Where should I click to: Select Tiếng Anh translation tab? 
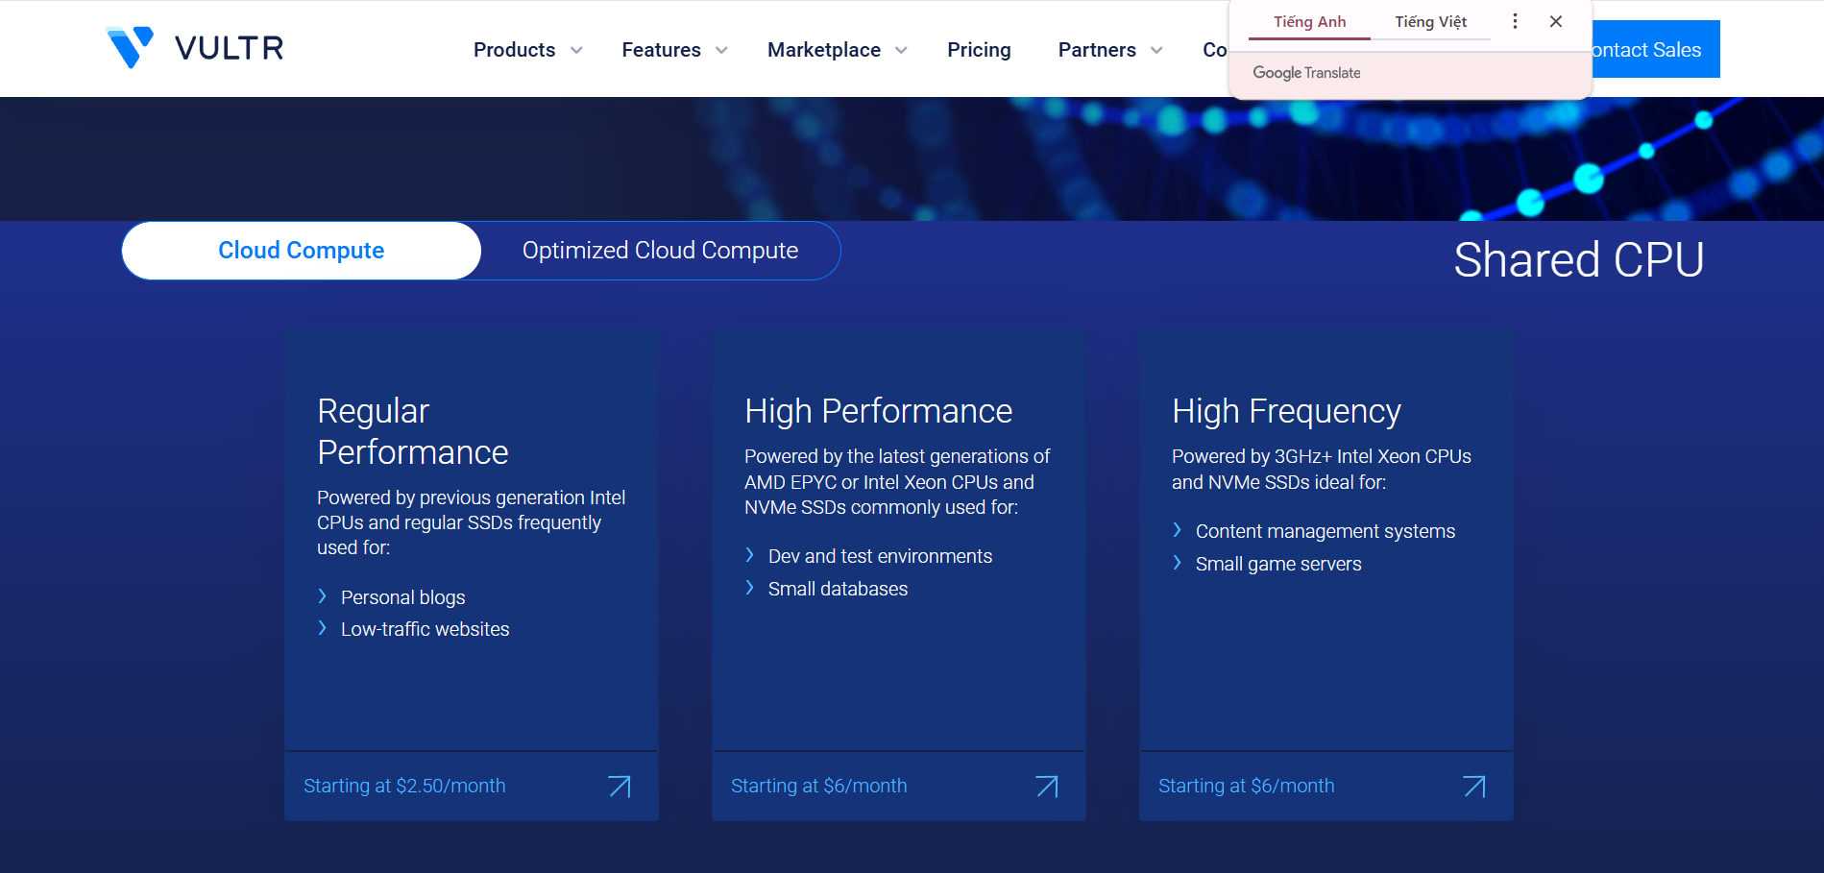(1309, 22)
